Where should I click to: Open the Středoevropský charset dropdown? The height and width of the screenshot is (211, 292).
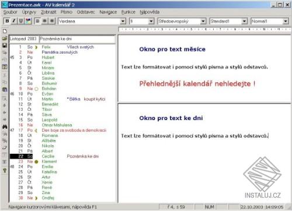tap(203, 21)
